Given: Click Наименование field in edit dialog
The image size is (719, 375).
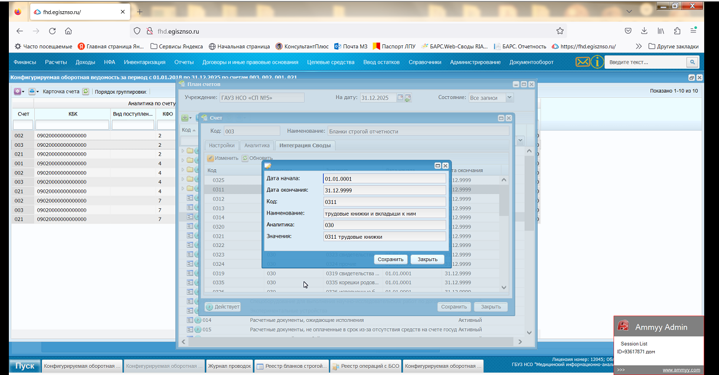Looking at the screenshot, I should (384, 213).
